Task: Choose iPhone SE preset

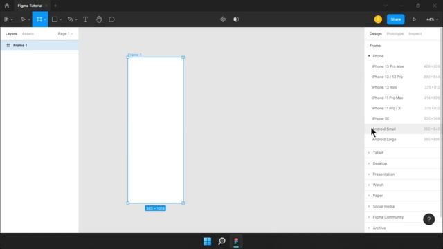Action: pos(403,118)
